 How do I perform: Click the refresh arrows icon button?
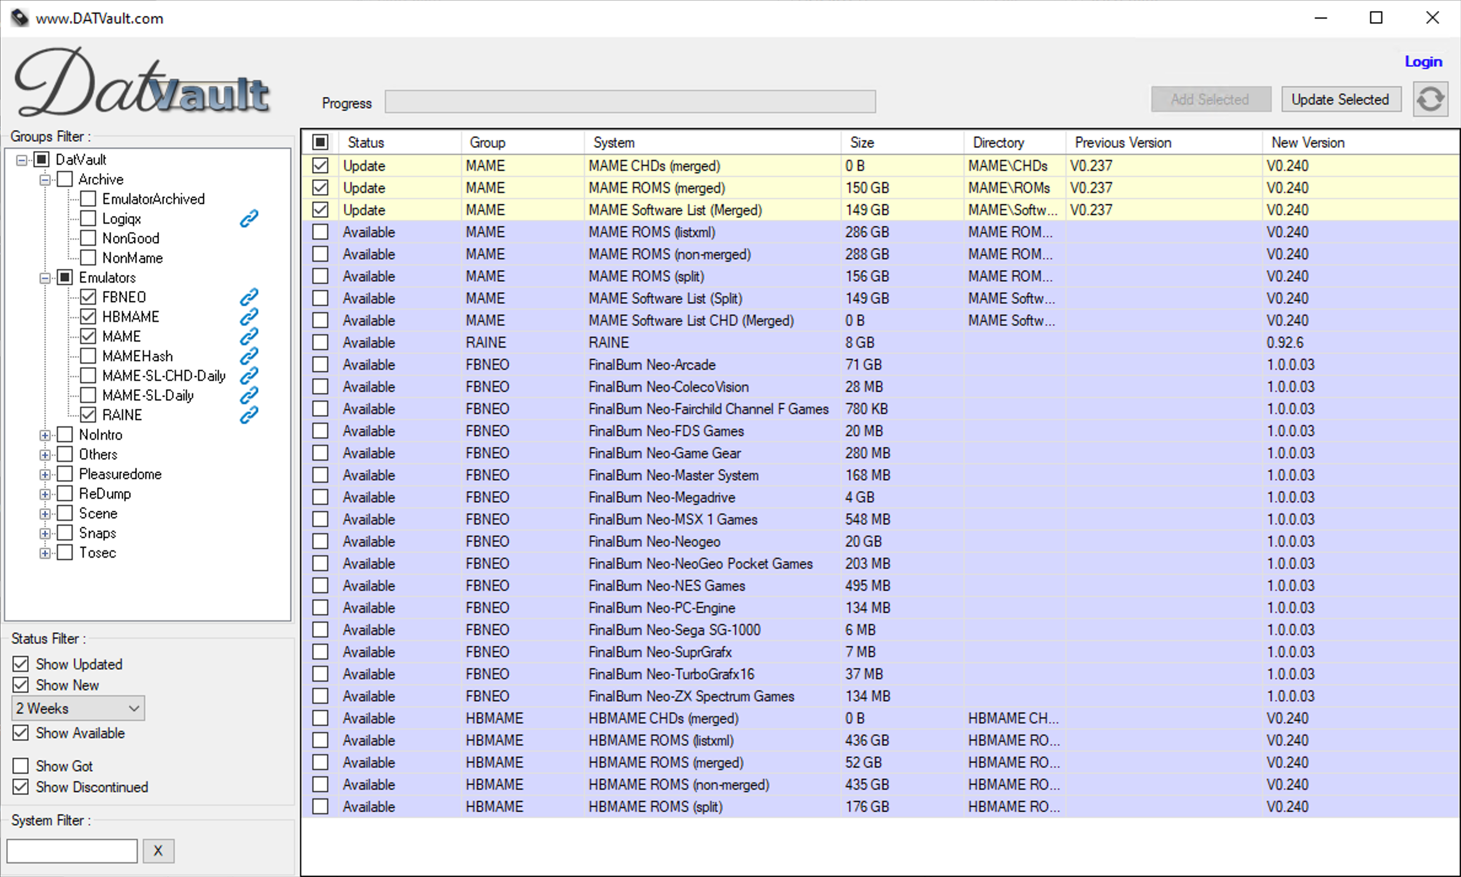pyautogui.click(x=1430, y=99)
